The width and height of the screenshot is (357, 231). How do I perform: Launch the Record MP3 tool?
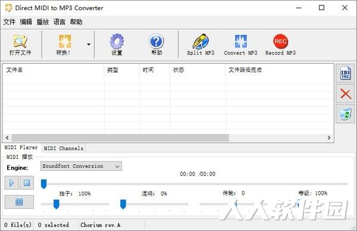click(x=280, y=45)
